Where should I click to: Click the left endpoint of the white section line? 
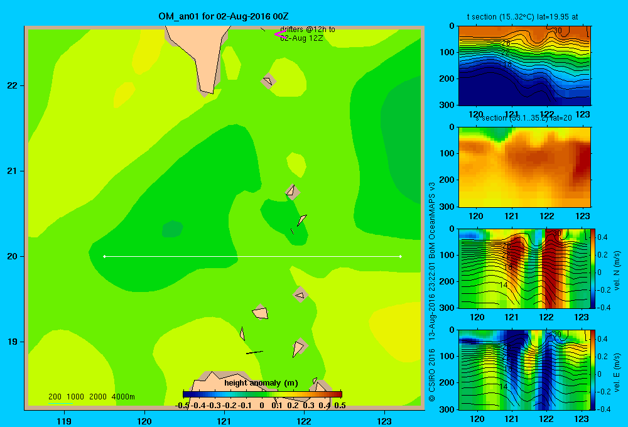(x=104, y=256)
